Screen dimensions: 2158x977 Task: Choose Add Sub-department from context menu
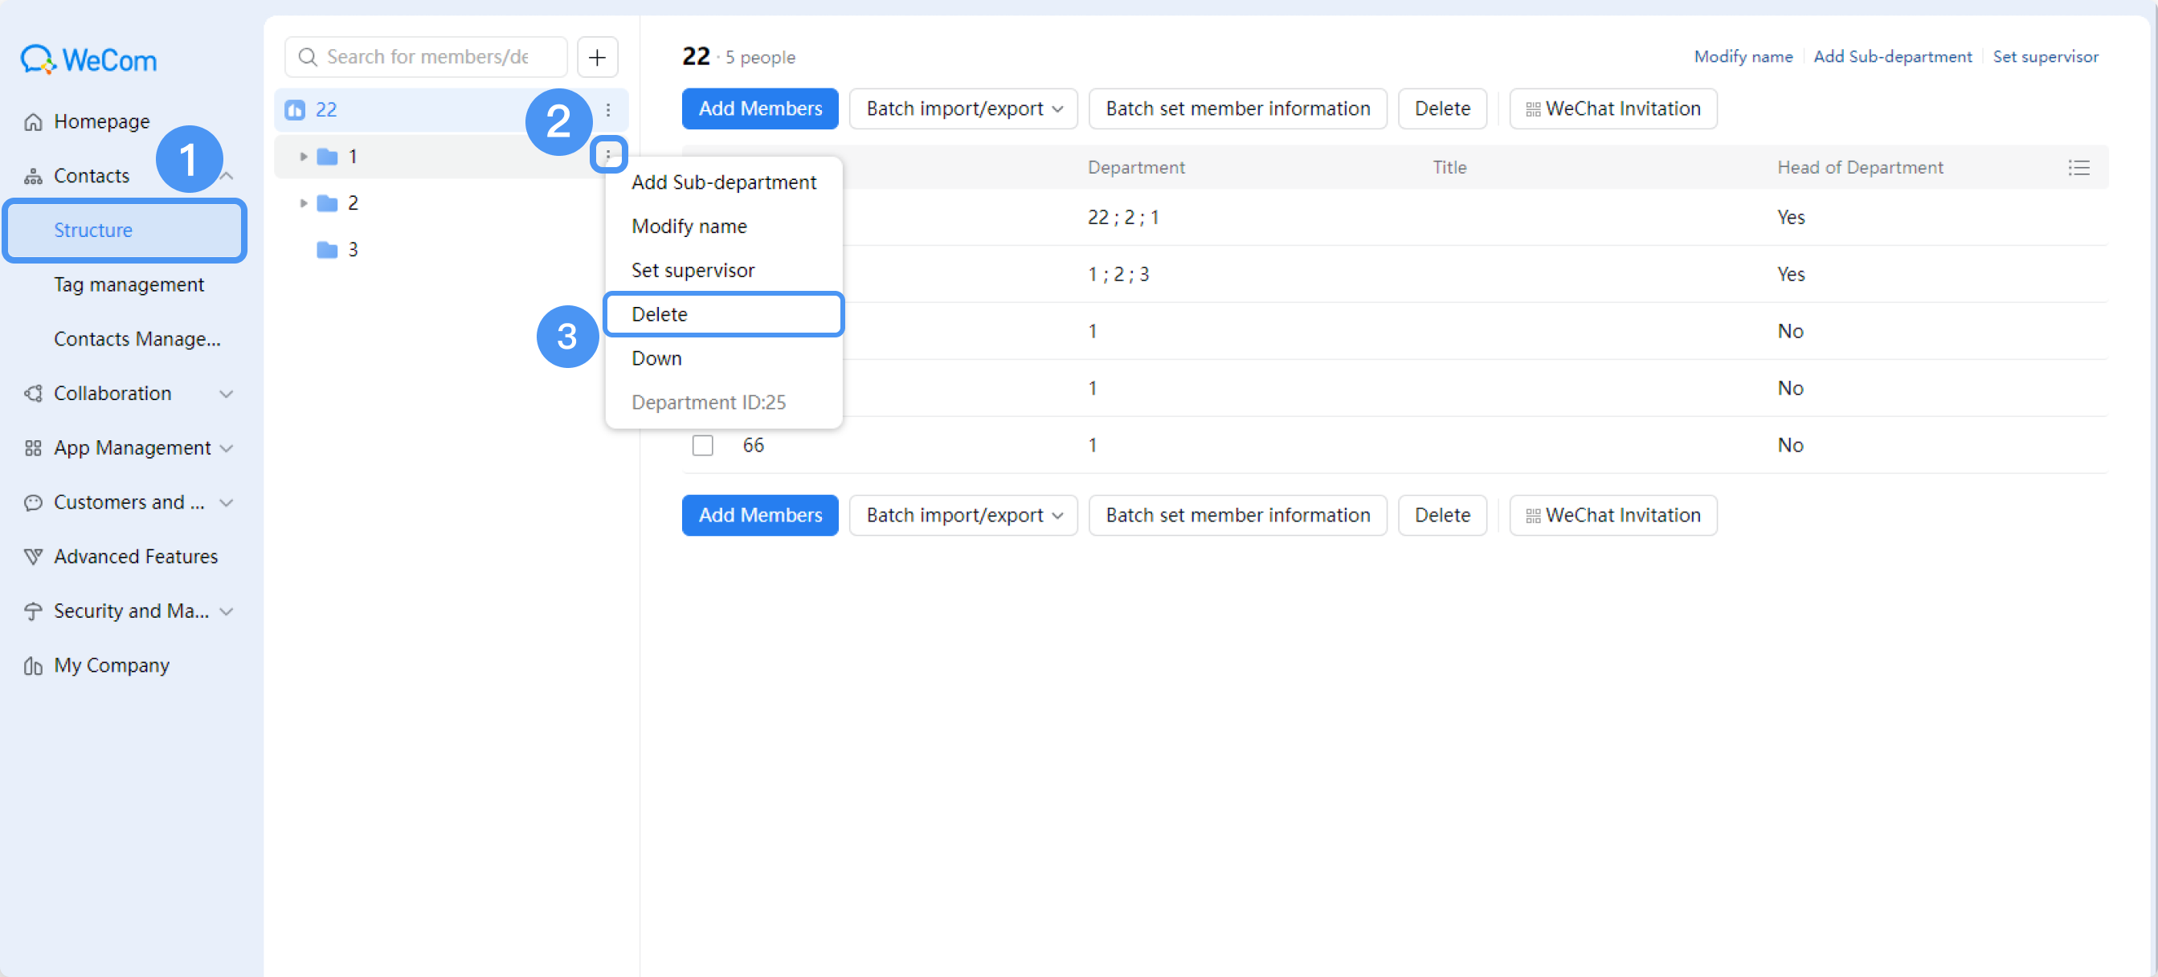[724, 182]
